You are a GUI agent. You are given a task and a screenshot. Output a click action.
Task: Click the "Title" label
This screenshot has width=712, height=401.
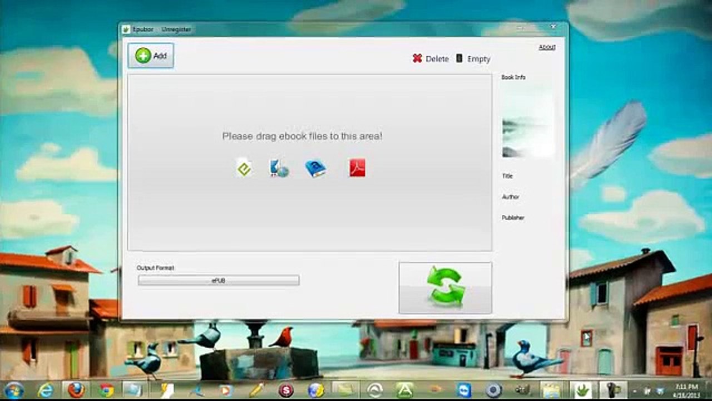click(507, 176)
